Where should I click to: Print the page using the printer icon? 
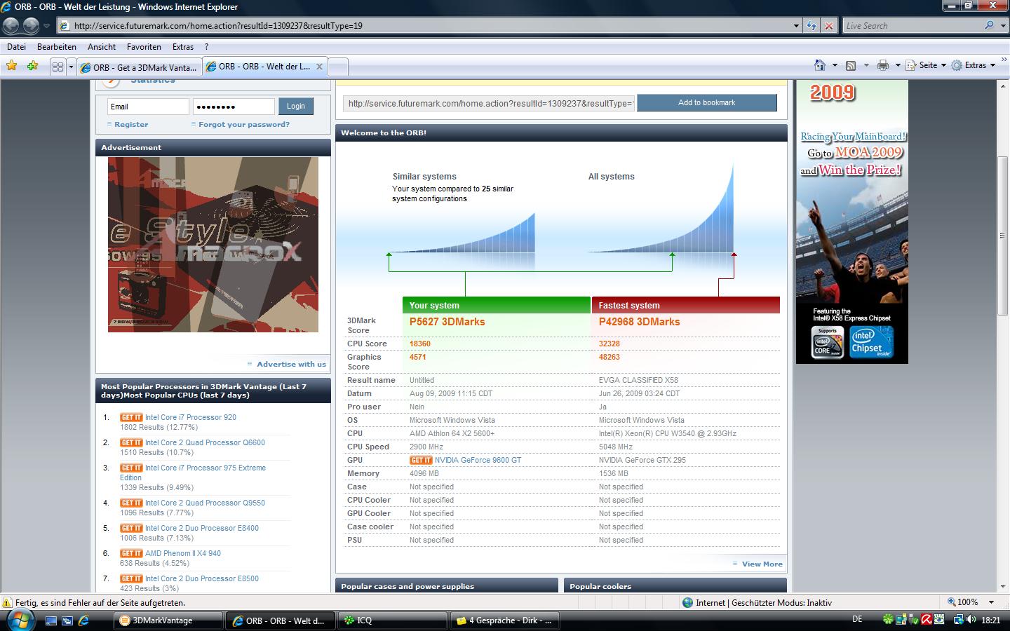(x=882, y=65)
